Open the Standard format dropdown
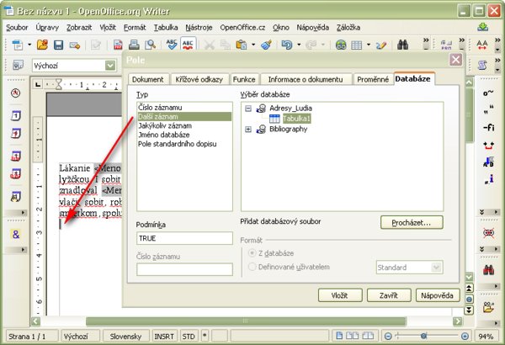The image size is (505, 345). tap(436, 268)
